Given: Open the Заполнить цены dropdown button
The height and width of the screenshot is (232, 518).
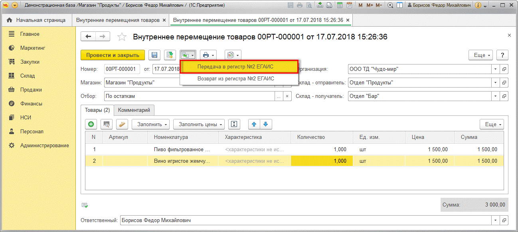Looking at the screenshot, I should click(199, 124).
